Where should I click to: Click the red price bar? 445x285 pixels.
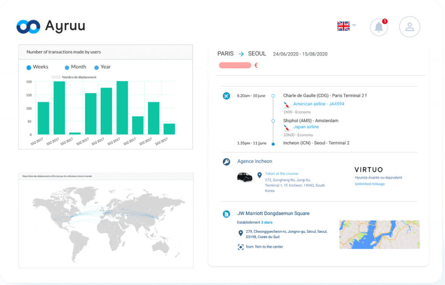[235, 66]
